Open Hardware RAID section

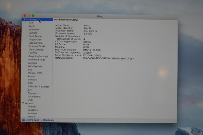[x=37, y=60]
